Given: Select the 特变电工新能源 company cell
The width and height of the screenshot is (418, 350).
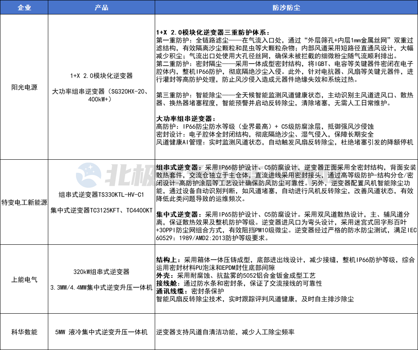Looking at the screenshot, I should [x=24, y=202].
